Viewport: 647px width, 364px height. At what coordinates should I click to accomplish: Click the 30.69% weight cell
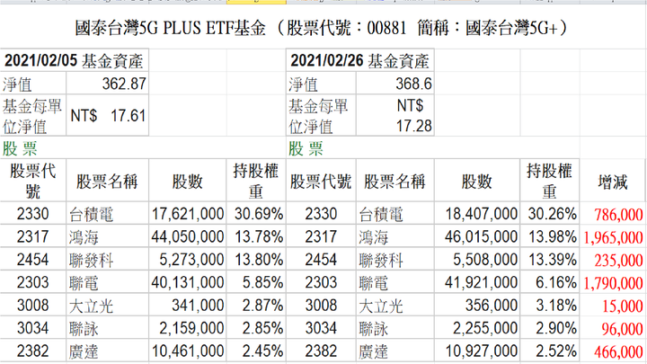pos(256,214)
